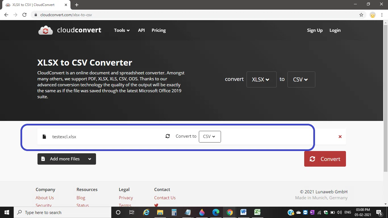Open File Explorer from the taskbar
388x218 pixels.
coord(160,212)
